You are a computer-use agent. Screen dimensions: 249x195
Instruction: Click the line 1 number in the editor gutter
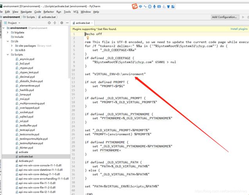[74, 34]
